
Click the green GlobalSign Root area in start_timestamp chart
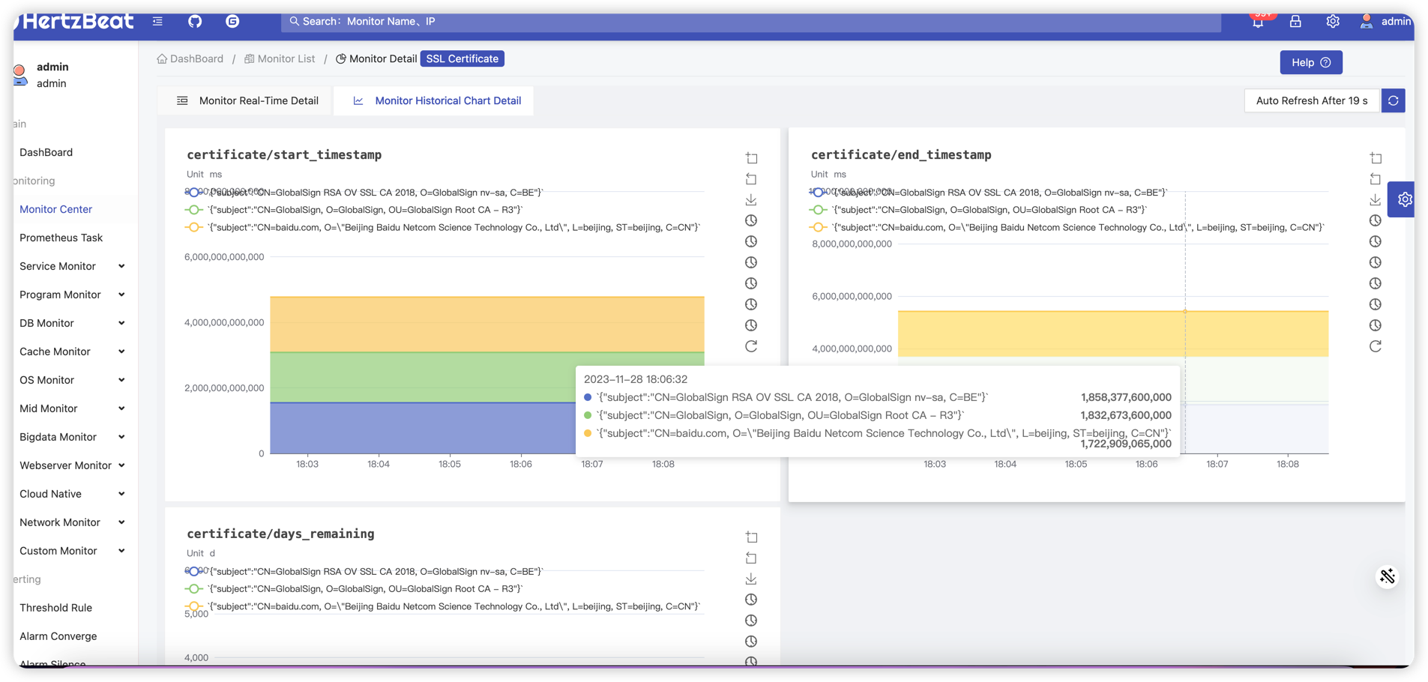click(x=422, y=377)
